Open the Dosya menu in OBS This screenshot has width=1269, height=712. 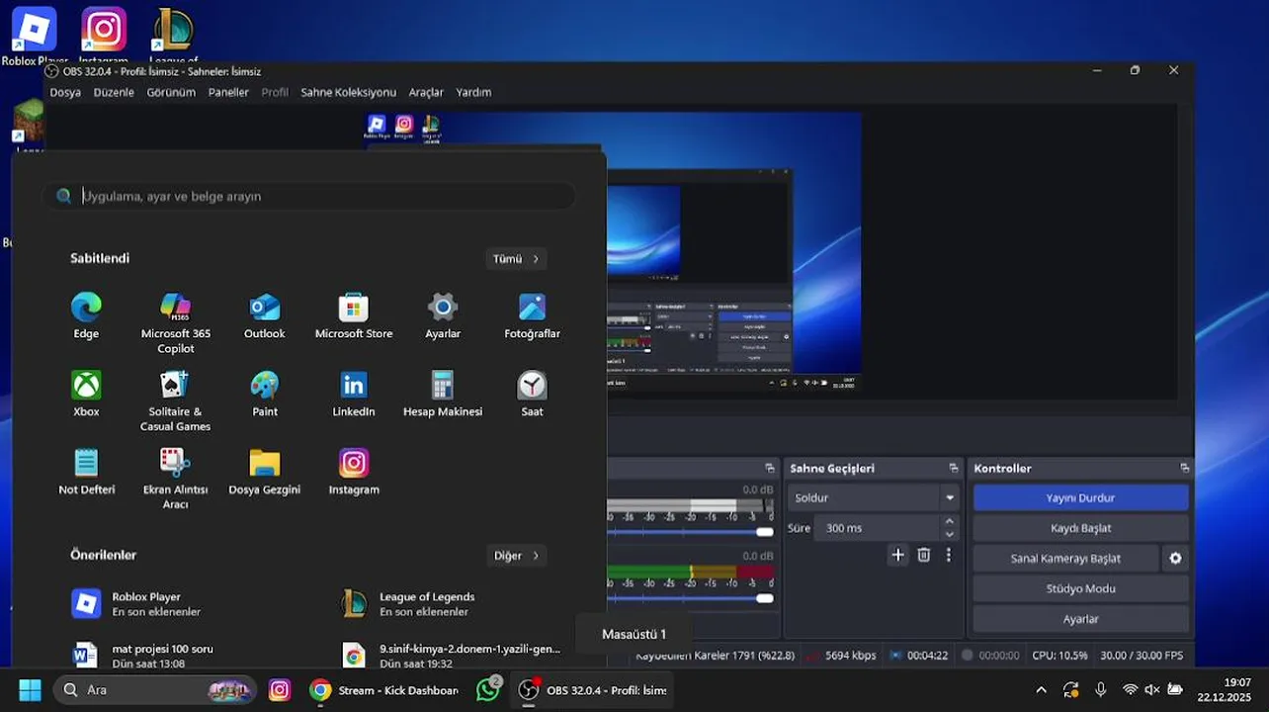pos(65,92)
